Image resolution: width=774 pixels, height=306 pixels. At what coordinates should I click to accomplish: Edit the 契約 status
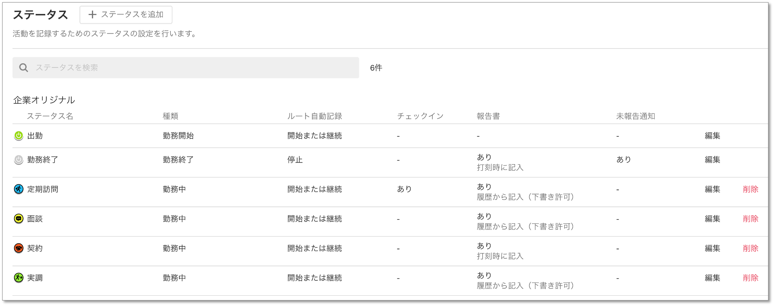pos(712,248)
